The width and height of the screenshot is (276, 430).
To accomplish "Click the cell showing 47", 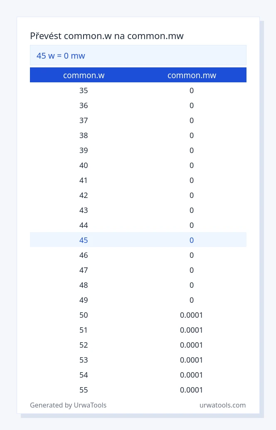I will point(84,270).
